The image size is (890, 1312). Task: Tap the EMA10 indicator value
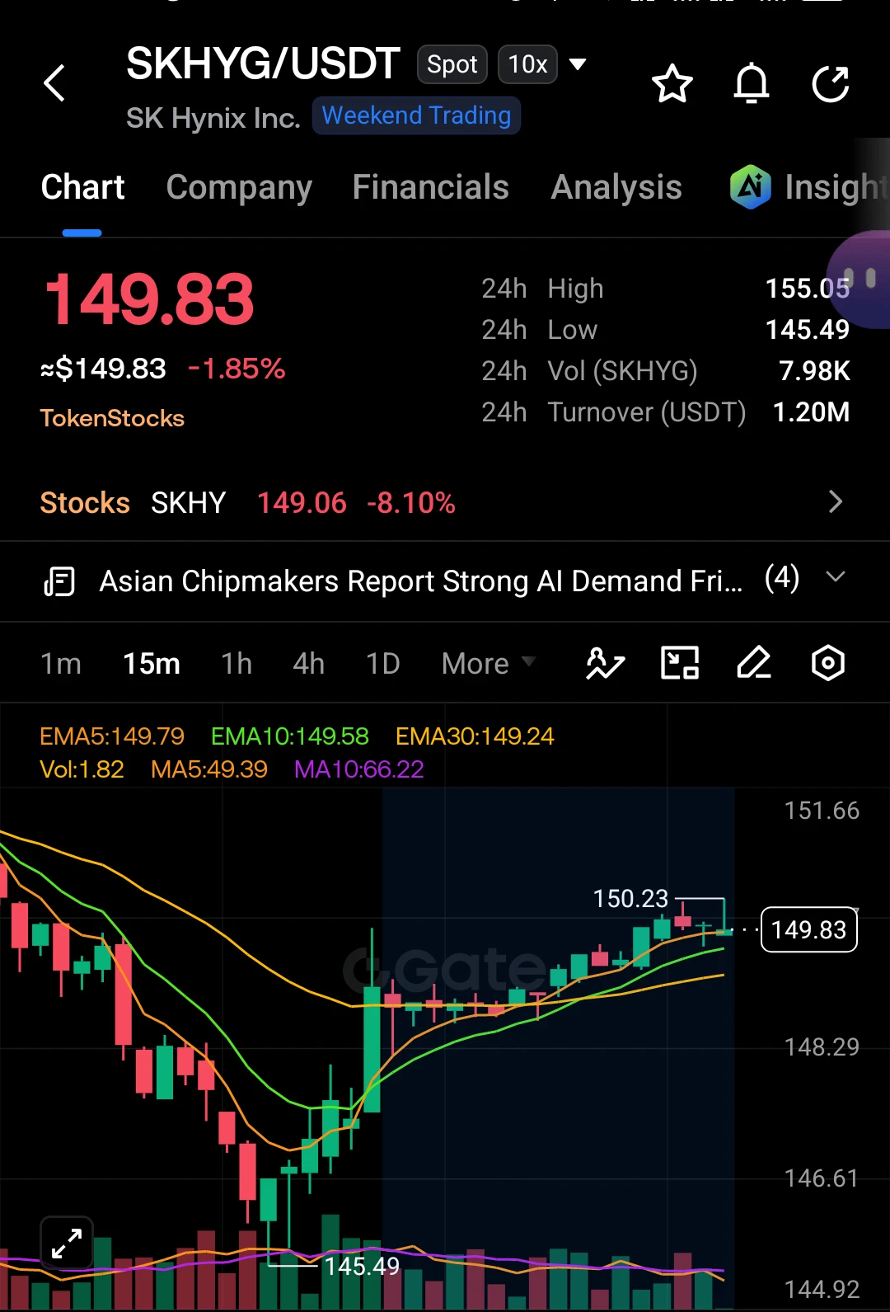click(x=290, y=736)
